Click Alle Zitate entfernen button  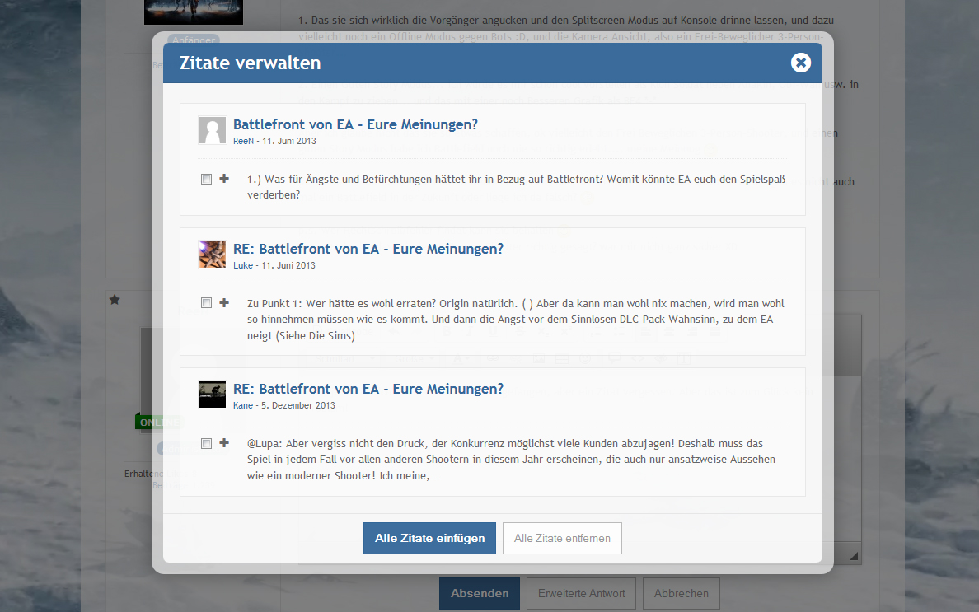pos(562,538)
